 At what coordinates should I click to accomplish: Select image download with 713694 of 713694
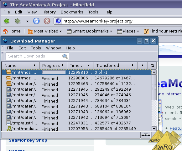[77, 118]
